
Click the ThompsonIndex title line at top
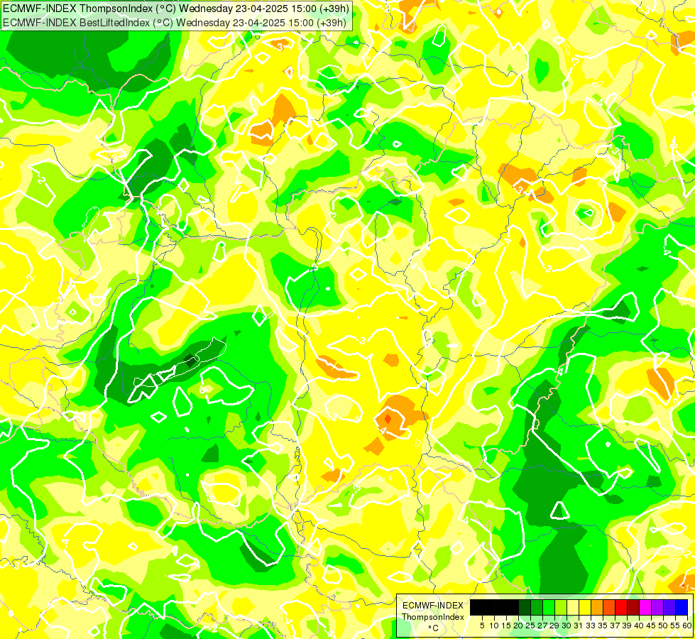[176, 9]
